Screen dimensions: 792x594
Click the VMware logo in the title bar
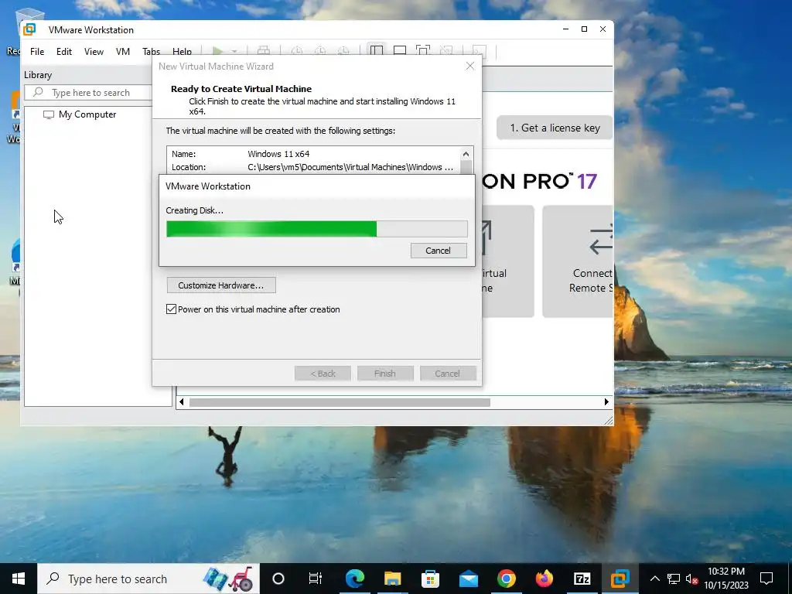coord(30,29)
